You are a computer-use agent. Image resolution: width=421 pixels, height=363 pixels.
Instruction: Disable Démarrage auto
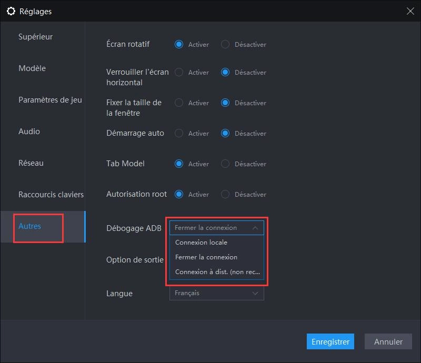coord(226,134)
